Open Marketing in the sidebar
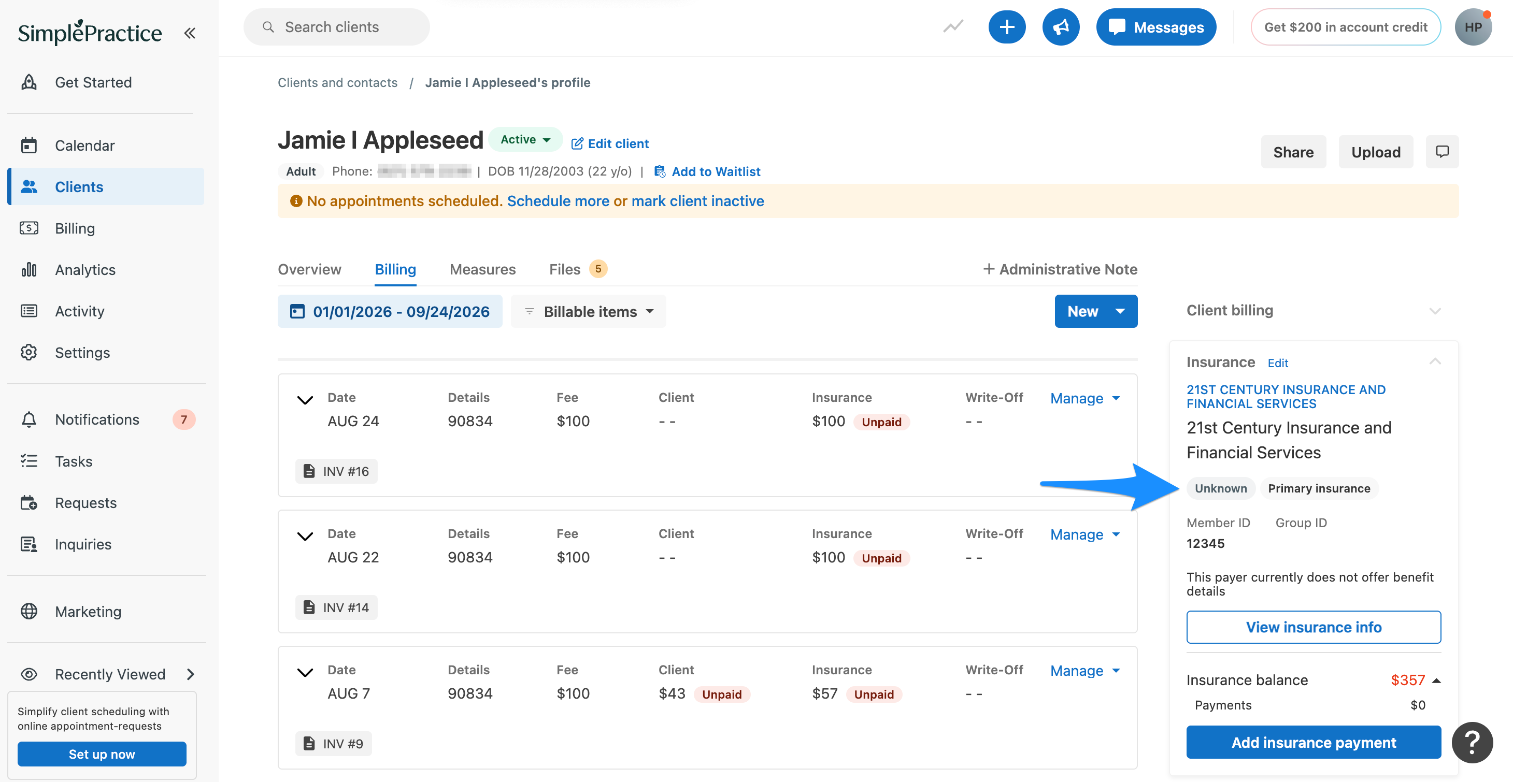The height and width of the screenshot is (782, 1513). pos(106,611)
